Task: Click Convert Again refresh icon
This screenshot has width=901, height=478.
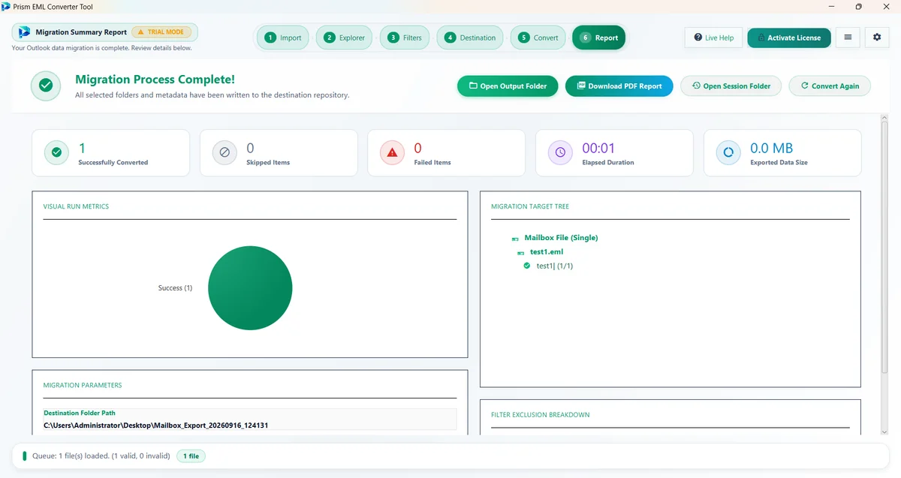Action: coord(805,86)
